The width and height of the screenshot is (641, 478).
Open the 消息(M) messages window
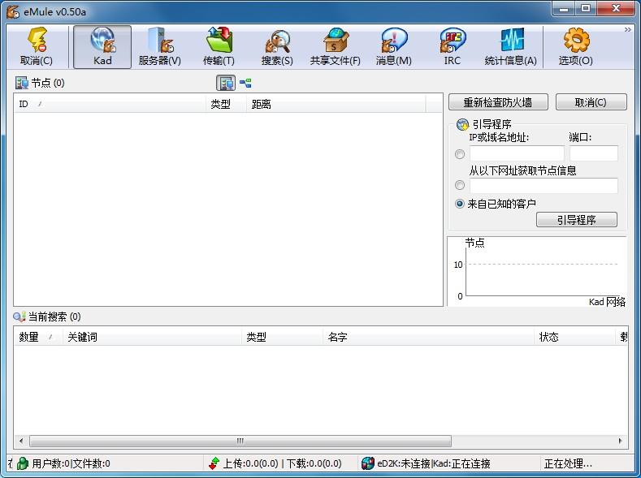[x=394, y=47]
